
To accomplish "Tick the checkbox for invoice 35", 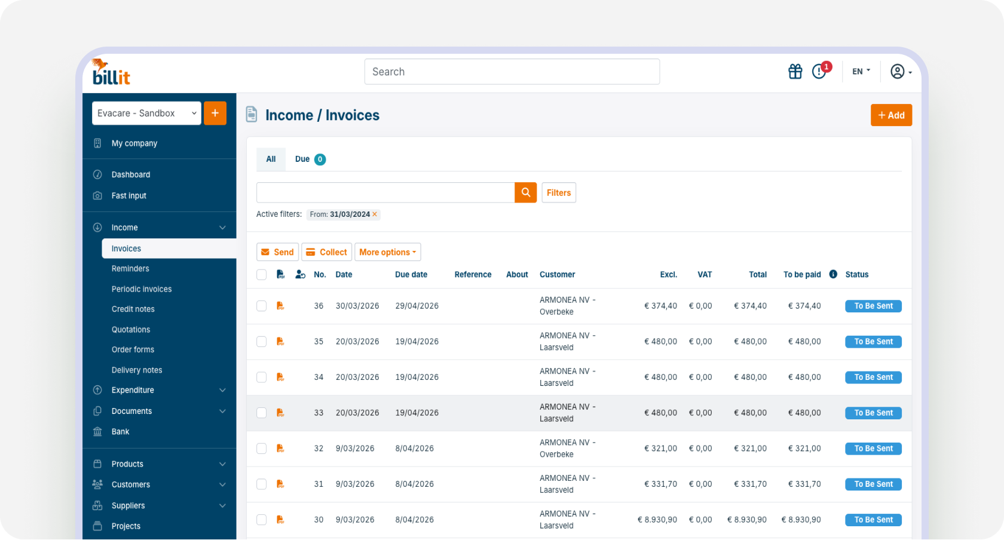I will (262, 342).
